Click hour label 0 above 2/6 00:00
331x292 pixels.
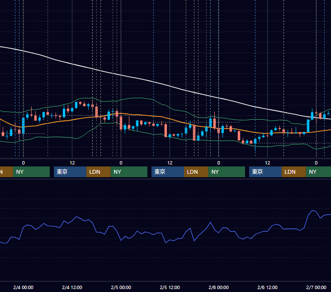(219, 163)
